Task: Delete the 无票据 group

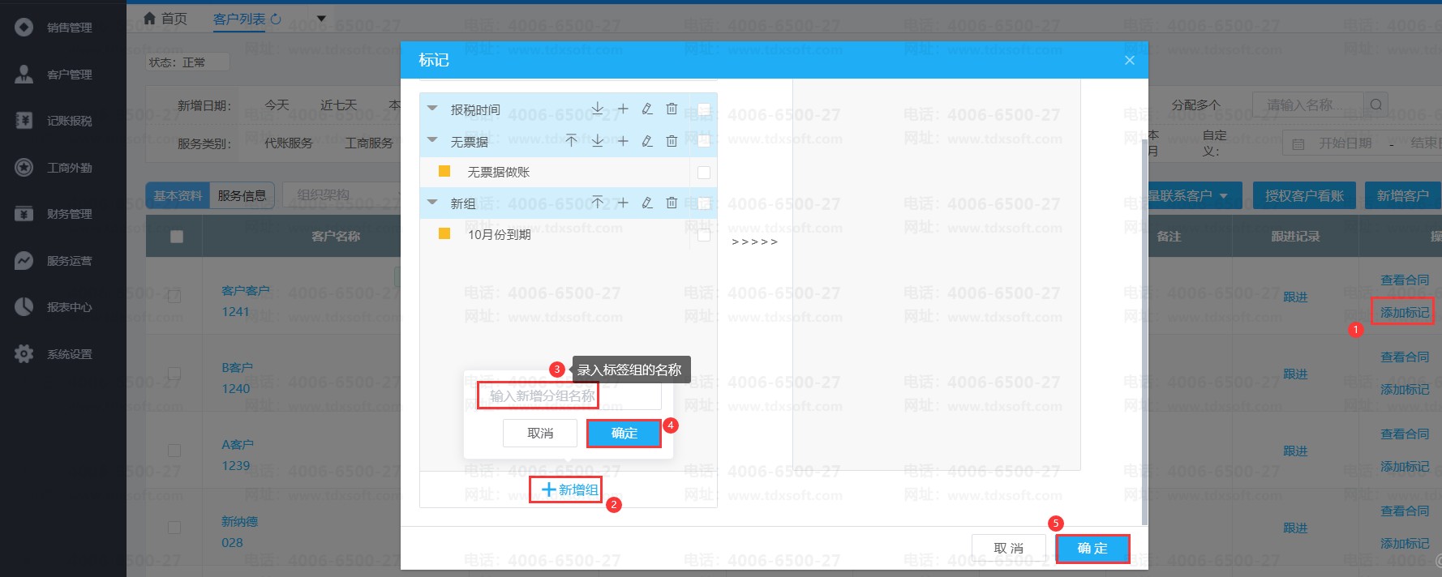Action: click(672, 141)
